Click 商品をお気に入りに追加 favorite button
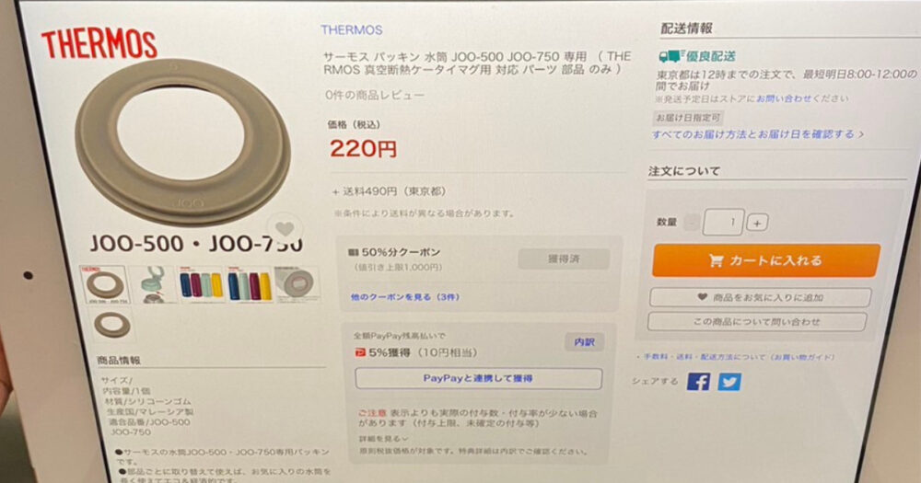 pyautogui.click(x=760, y=297)
